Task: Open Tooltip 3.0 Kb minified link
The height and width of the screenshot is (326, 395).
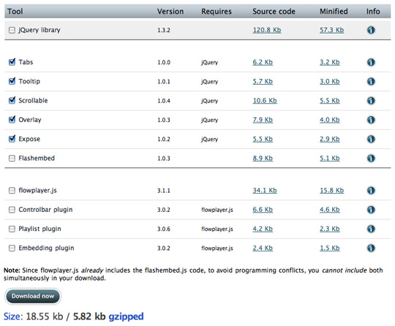Action: 330,82
